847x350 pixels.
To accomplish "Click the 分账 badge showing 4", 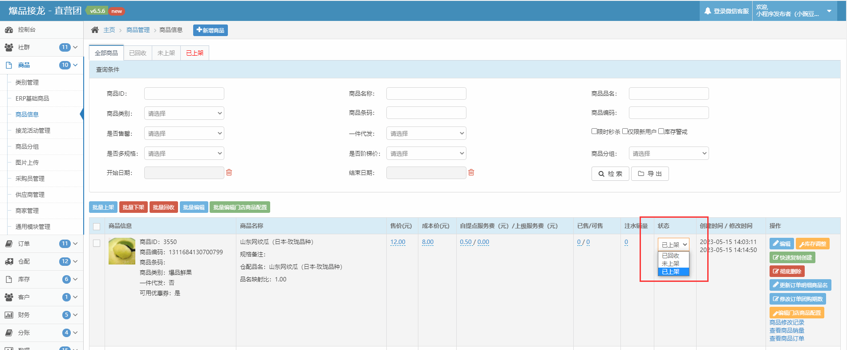I will point(67,333).
